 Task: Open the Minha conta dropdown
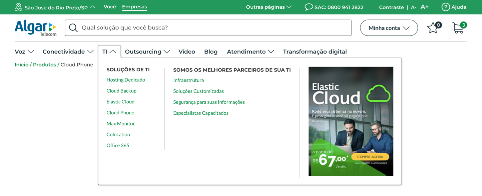pyautogui.click(x=389, y=28)
